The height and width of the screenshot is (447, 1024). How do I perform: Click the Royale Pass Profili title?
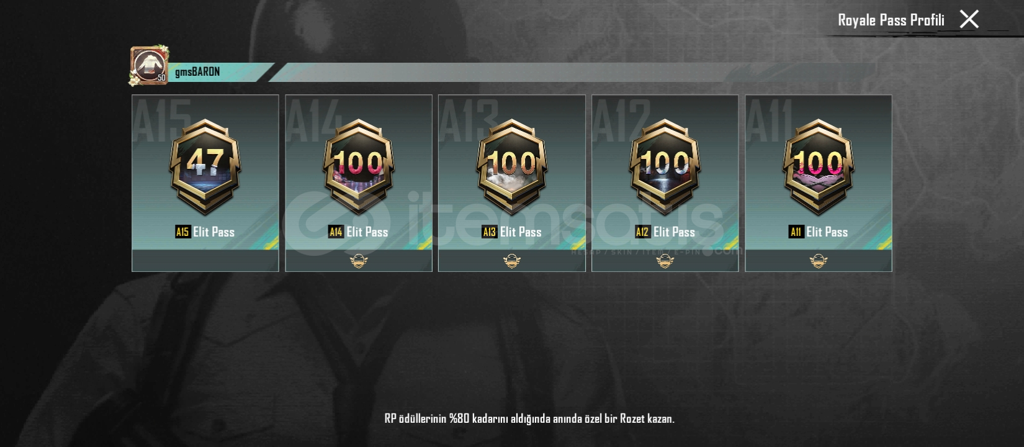(x=891, y=20)
